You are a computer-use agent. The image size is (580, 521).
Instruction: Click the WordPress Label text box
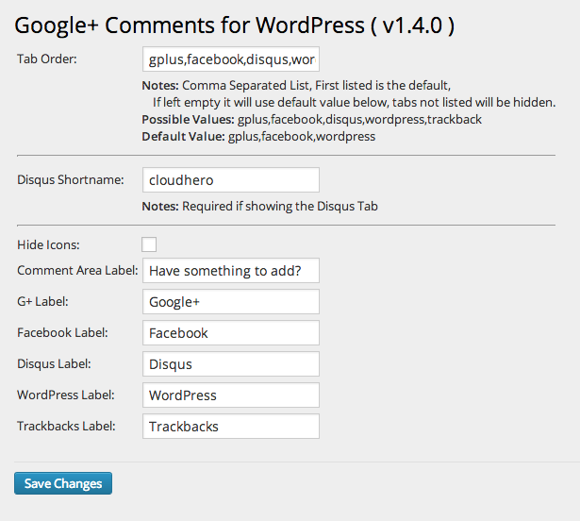coord(231,395)
